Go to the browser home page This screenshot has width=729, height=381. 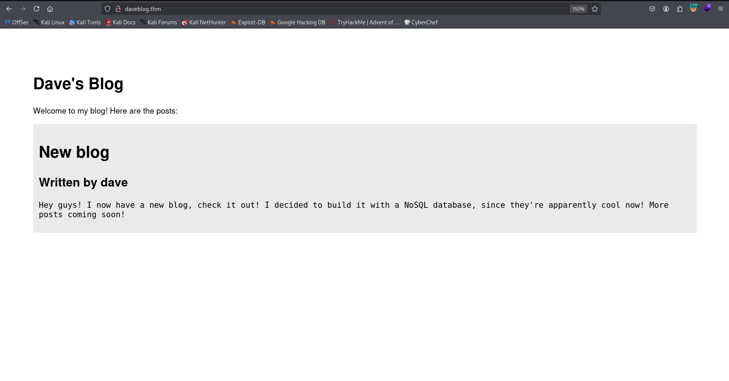click(x=50, y=9)
